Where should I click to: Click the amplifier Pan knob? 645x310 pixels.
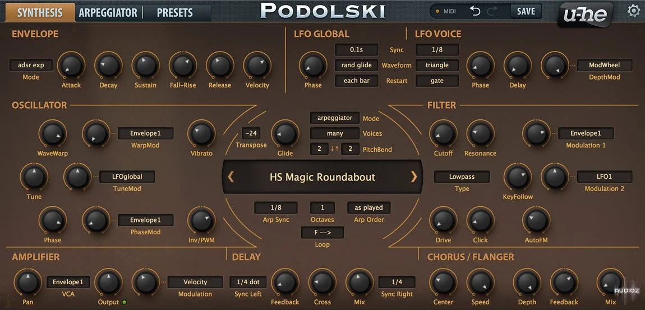28,283
